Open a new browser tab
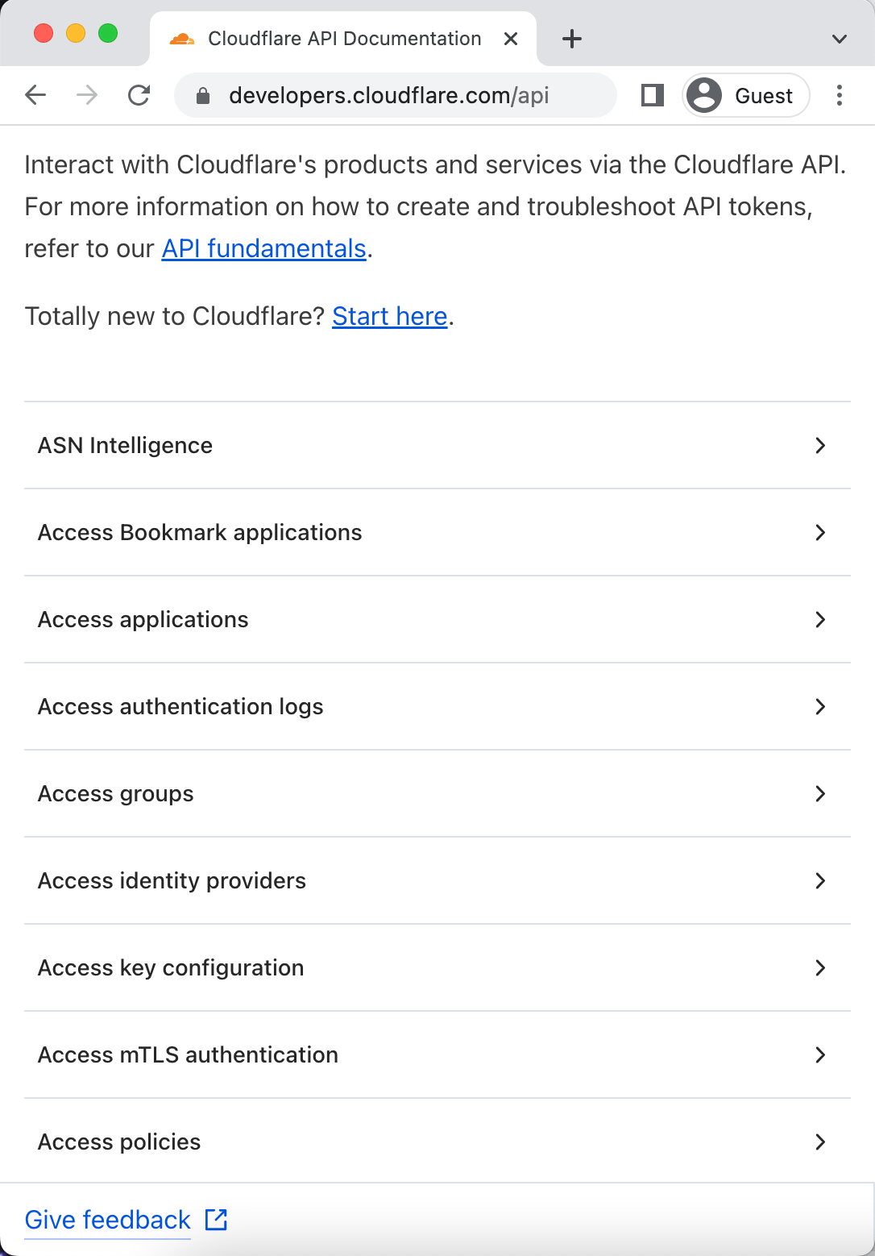Screen dimensions: 875x1256 (572, 38)
